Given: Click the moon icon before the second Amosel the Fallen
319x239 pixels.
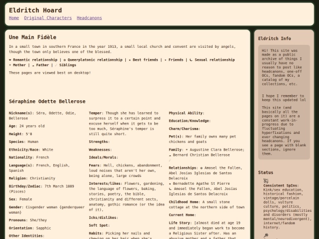Looking at the screenshot, I should pyautogui.click(x=170, y=189).
